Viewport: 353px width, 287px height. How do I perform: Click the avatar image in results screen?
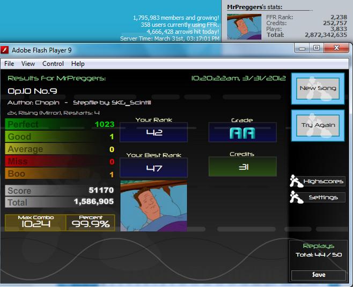coord(154,206)
